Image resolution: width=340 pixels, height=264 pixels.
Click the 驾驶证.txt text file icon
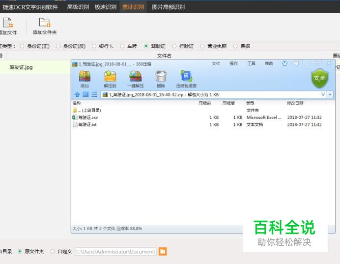[x=75, y=124]
